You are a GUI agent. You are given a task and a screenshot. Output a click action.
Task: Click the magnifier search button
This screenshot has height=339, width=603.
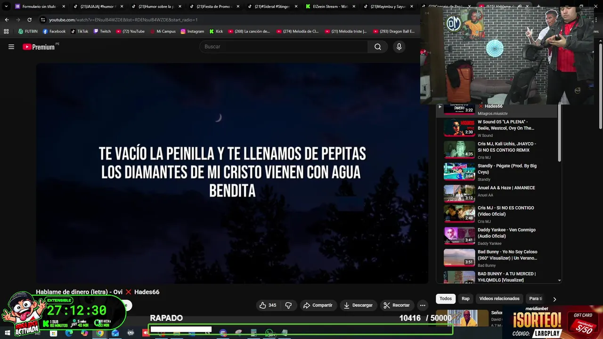378,47
